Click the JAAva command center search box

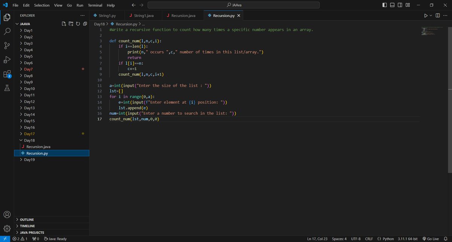(x=234, y=5)
